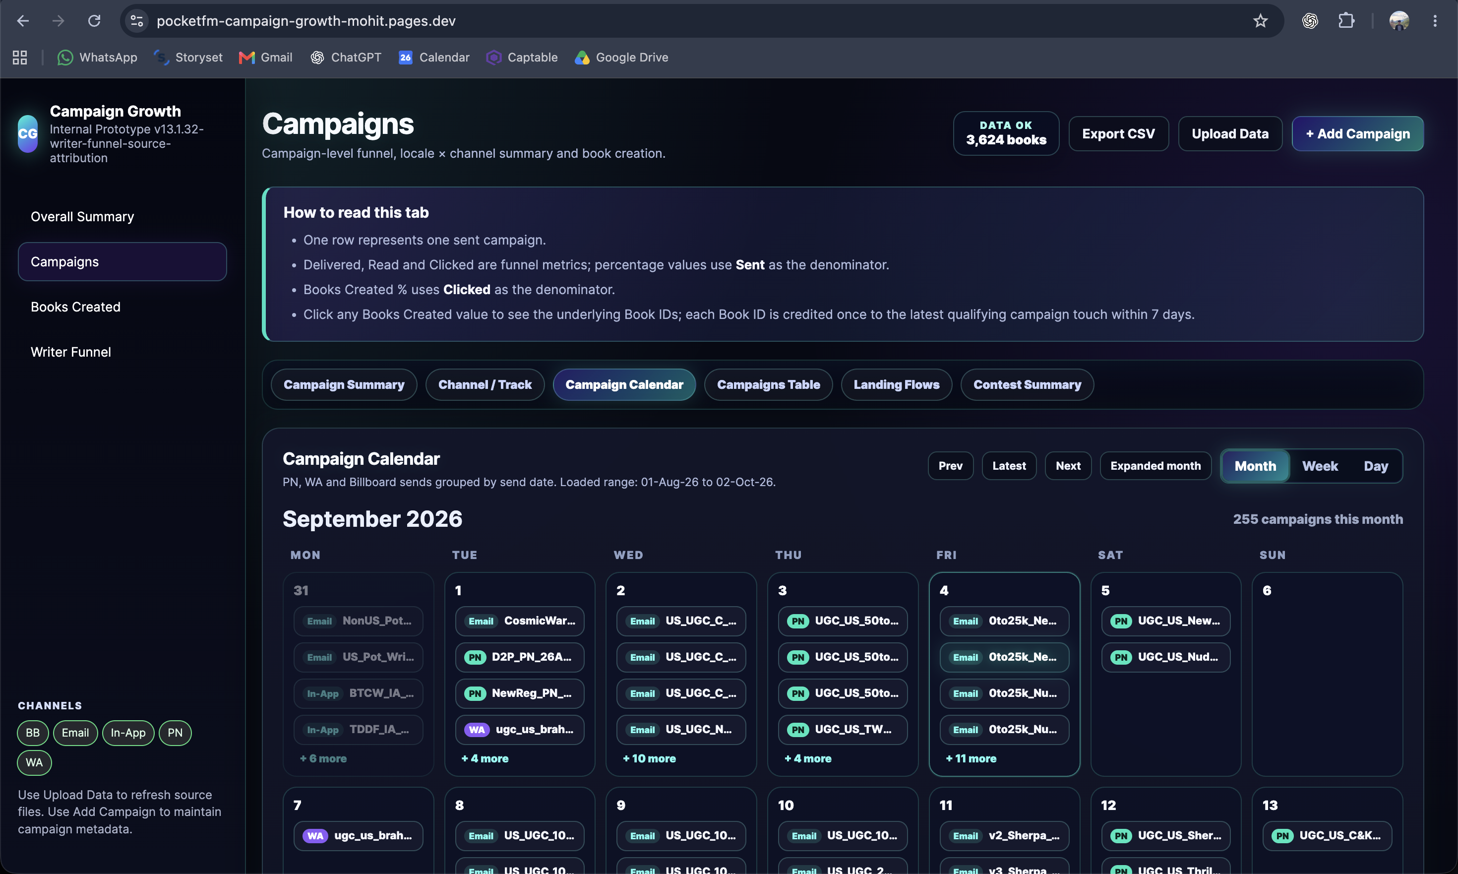The width and height of the screenshot is (1458, 874).
Task: Open the Calendar bookmark
Action: point(434,57)
